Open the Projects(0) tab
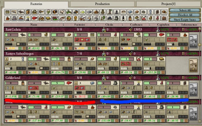Image resolution: width=202 pixels, height=126 pixels. point(168,4)
